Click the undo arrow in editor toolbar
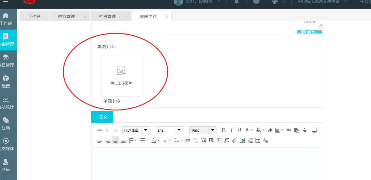371x180 pixels. point(108,130)
